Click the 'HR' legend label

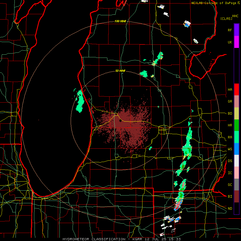tap(230, 125)
